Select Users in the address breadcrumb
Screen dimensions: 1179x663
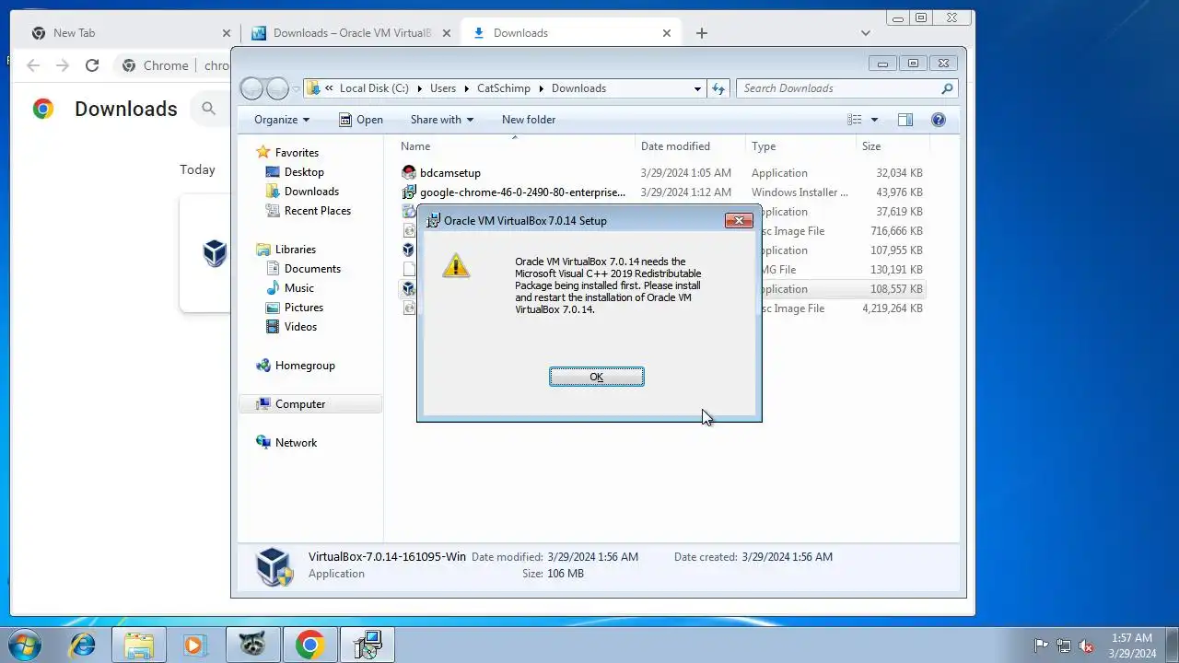443,88
